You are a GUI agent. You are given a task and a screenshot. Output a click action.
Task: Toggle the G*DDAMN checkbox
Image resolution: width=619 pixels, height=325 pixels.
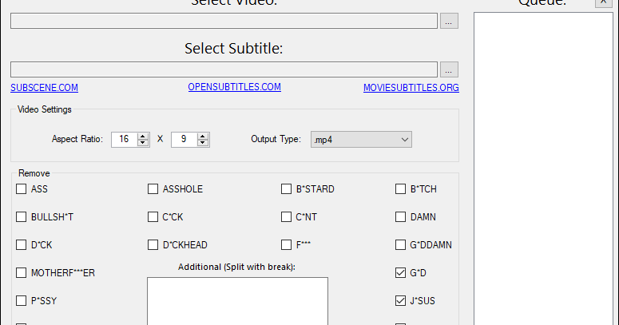point(401,245)
